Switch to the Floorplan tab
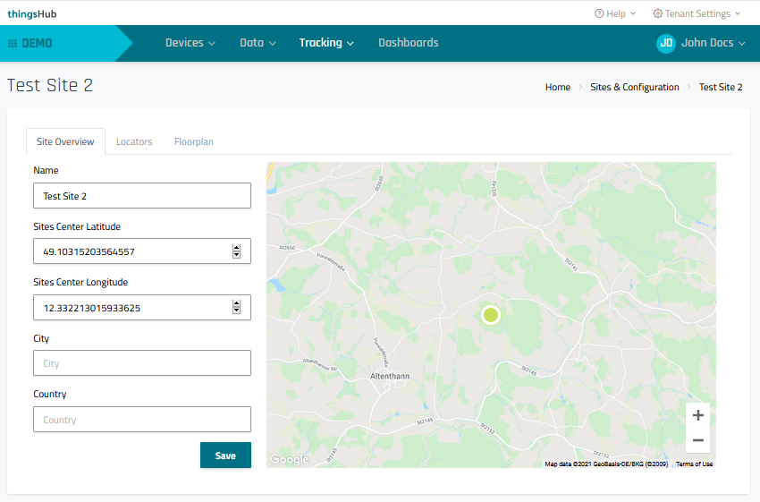The height and width of the screenshot is (502, 760). pos(194,141)
